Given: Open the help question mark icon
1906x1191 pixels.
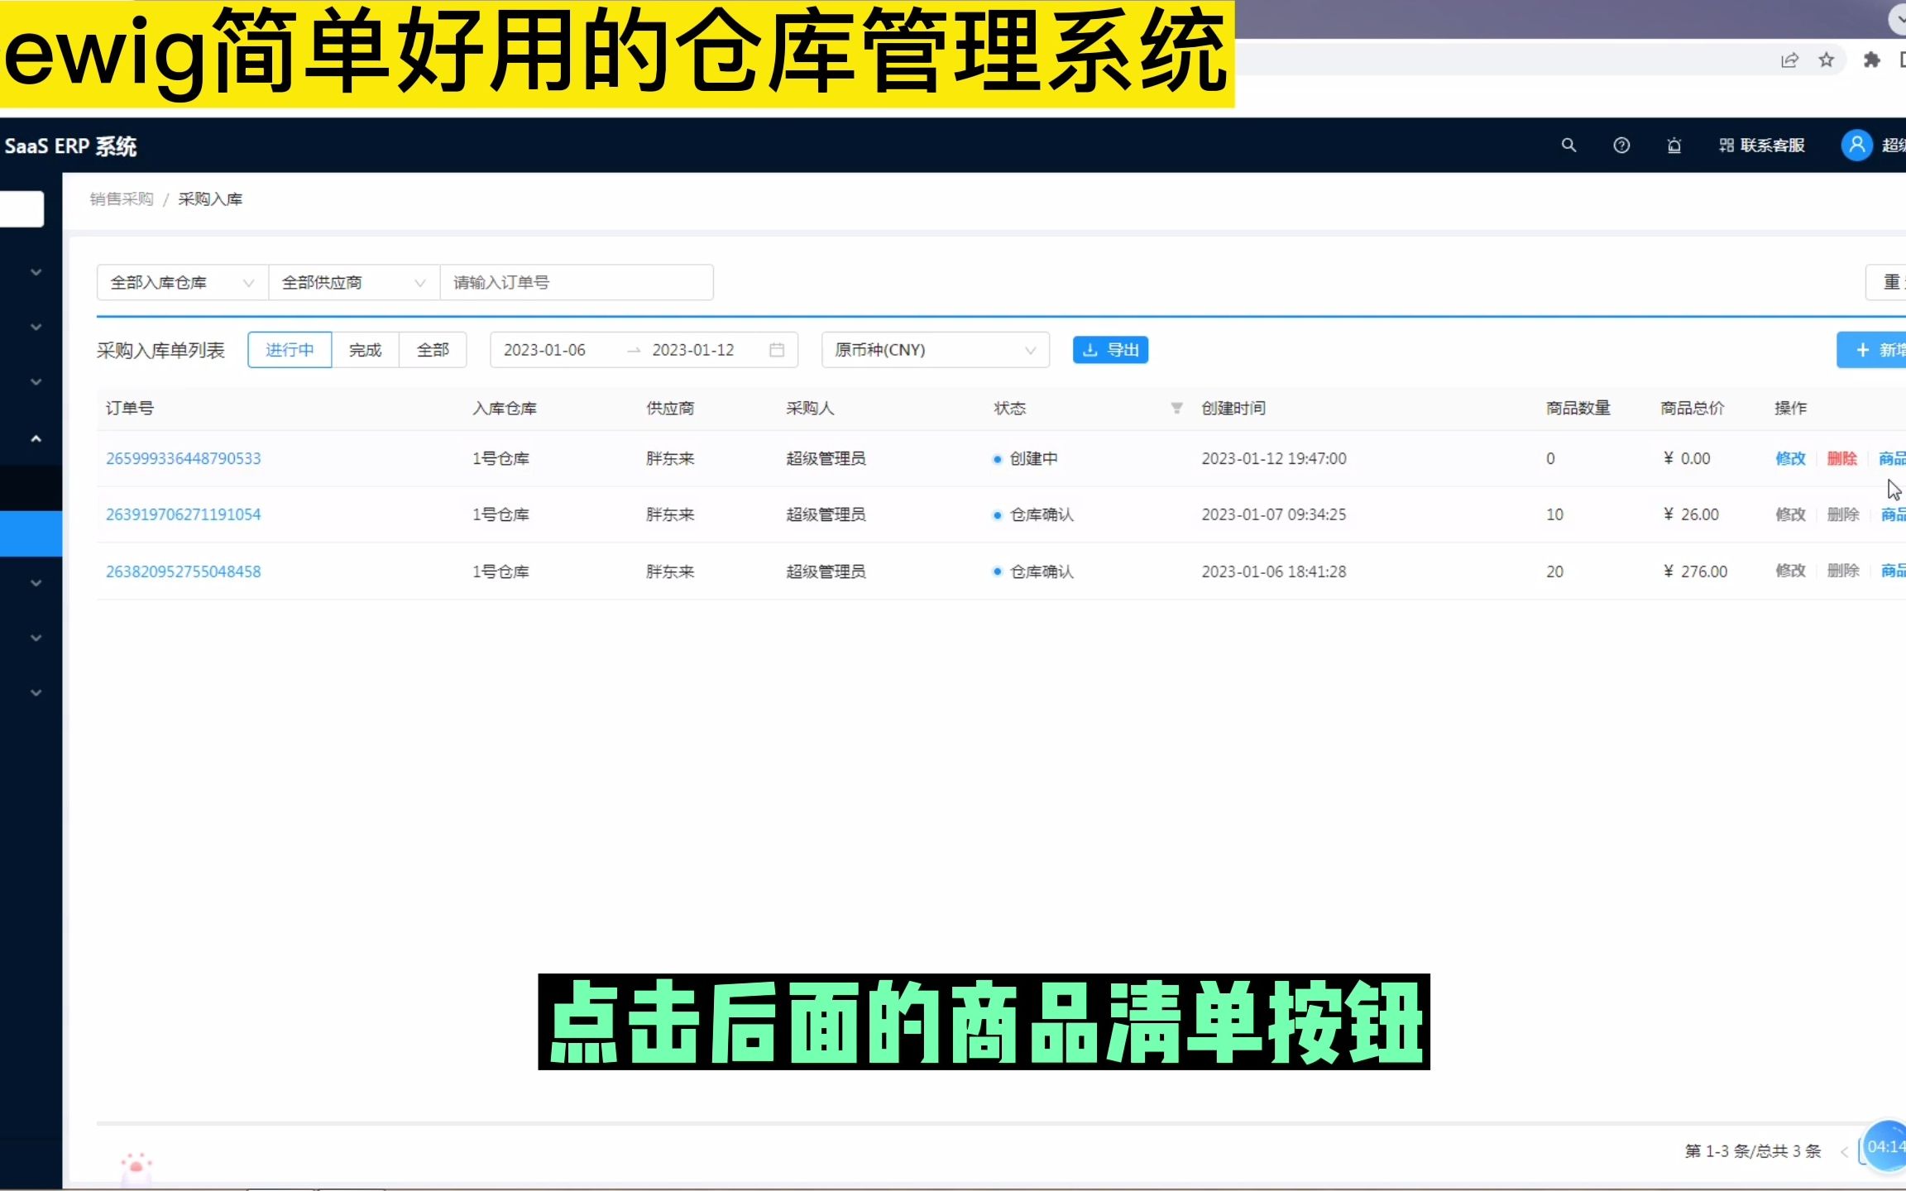Looking at the screenshot, I should tap(1621, 145).
